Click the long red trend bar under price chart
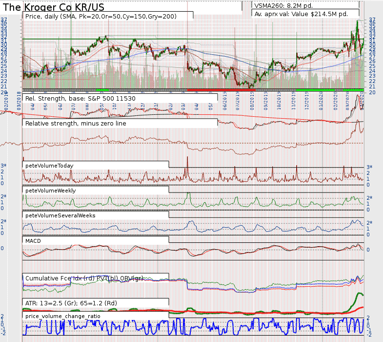Viewport: 383px width, 342px height. (222, 90)
